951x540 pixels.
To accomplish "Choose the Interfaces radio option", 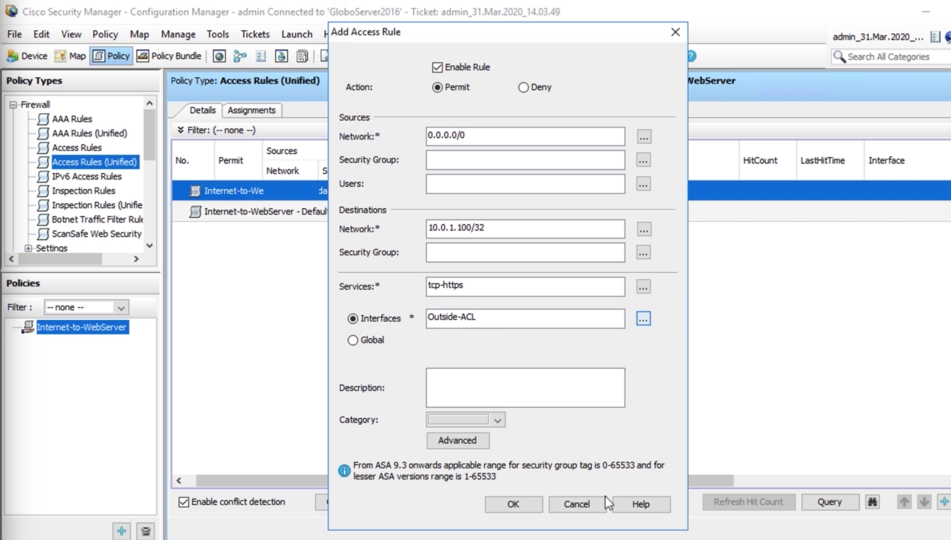I will click(x=352, y=319).
